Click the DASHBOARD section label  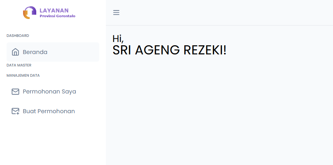(x=18, y=35)
